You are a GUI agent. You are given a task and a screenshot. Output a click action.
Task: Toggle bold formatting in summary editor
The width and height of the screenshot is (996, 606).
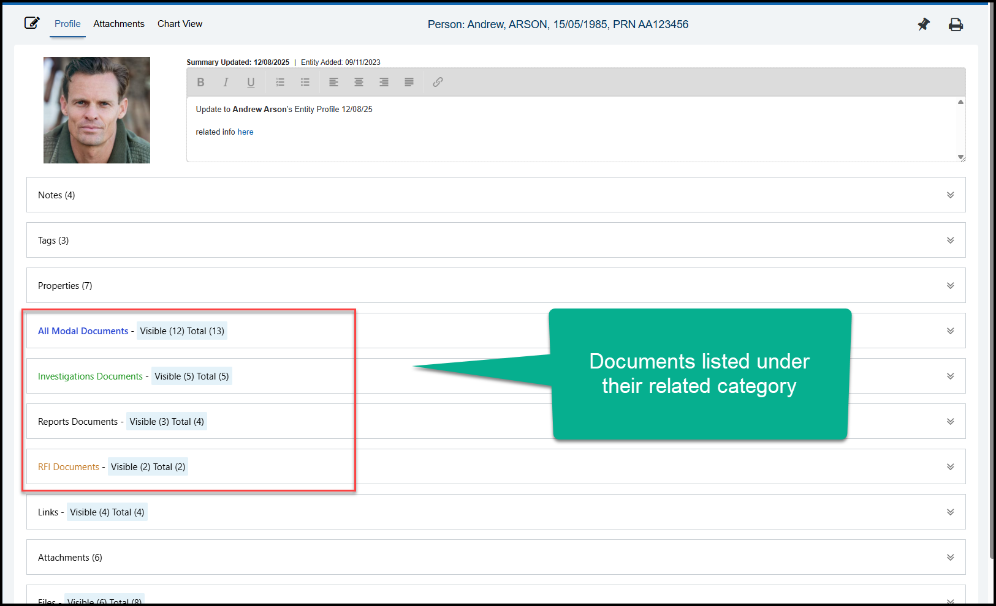click(200, 82)
